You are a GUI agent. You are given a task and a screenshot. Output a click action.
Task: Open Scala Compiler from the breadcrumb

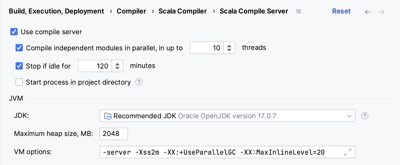pos(183,11)
